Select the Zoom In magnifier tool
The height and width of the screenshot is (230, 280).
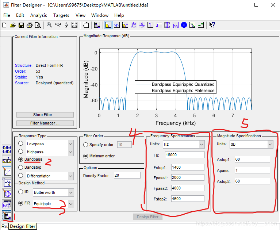[x=49, y=25]
